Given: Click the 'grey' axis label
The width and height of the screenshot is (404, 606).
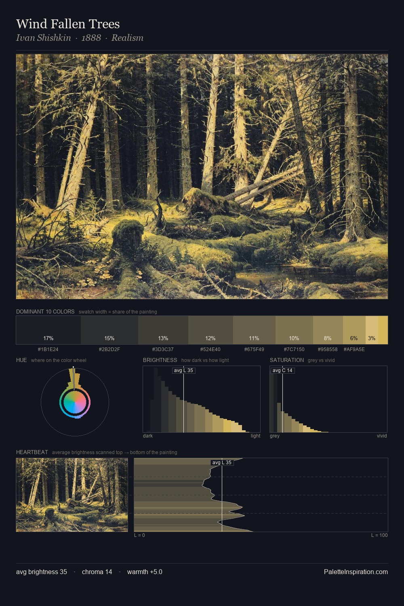Looking at the screenshot, I should click(x=275, y=436).
